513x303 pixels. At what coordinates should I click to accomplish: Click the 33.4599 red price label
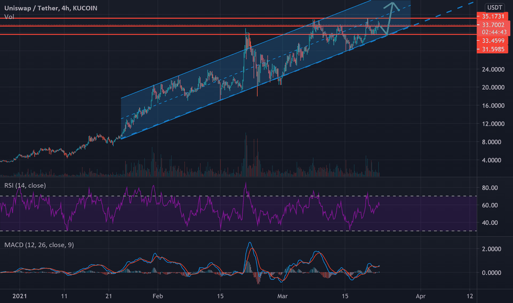[493, 41]
